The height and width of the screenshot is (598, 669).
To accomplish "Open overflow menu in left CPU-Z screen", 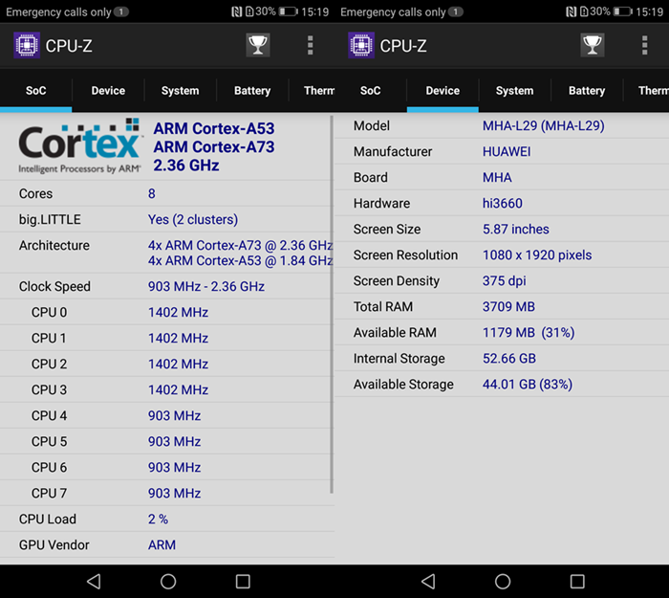I will point(311,45).
